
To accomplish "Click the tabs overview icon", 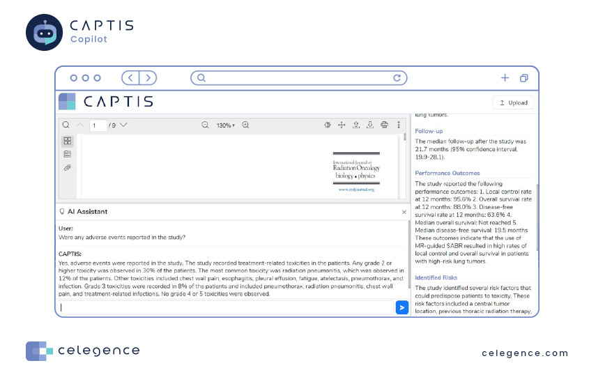I will [x=523, y=78].
